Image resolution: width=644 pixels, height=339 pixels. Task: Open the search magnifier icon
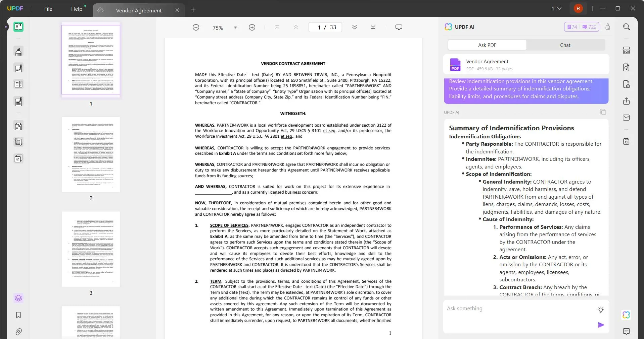[x=626, y=27]
